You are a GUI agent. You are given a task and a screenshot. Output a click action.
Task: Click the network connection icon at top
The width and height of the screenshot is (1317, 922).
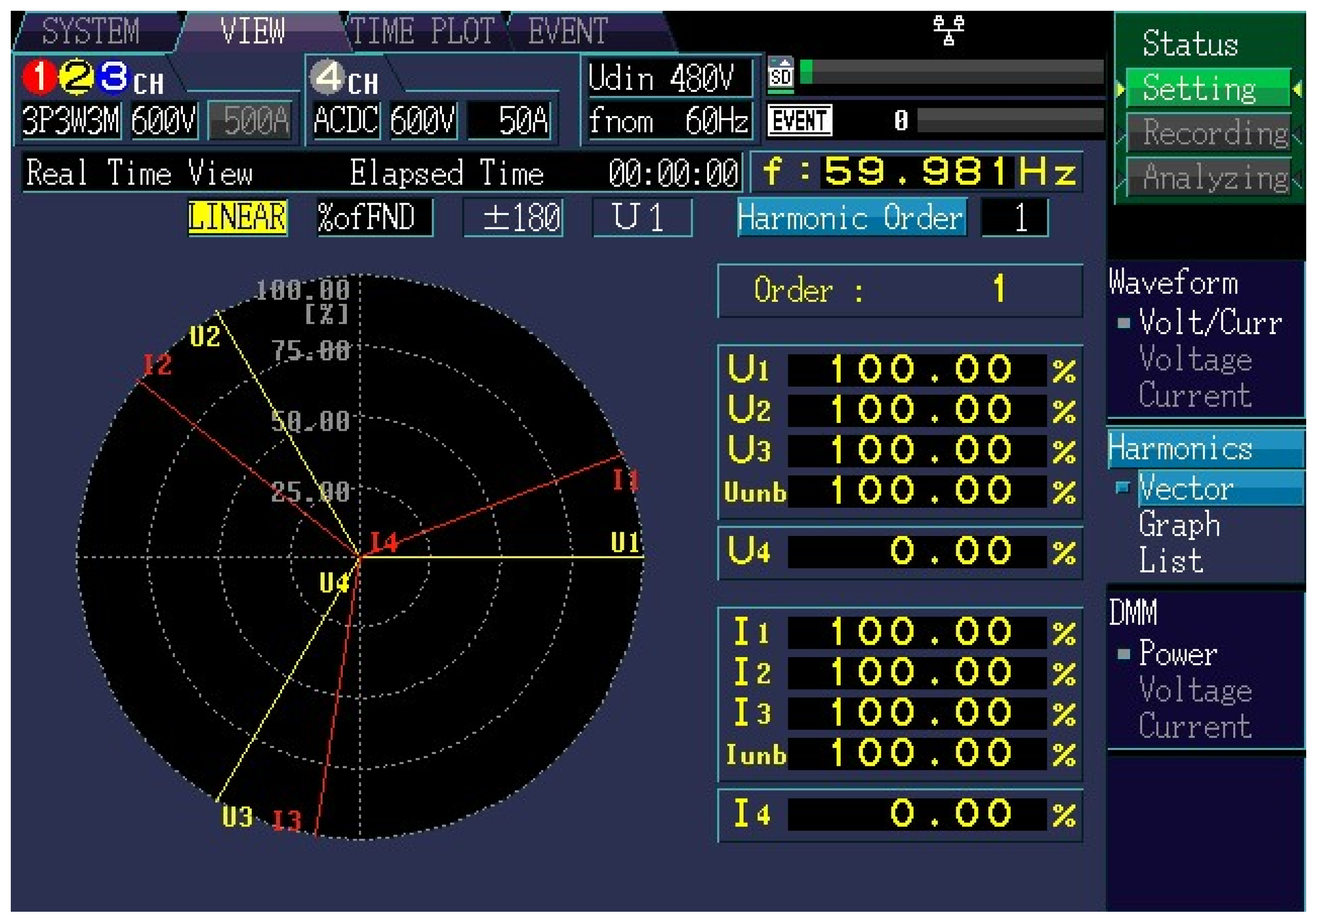948,30
